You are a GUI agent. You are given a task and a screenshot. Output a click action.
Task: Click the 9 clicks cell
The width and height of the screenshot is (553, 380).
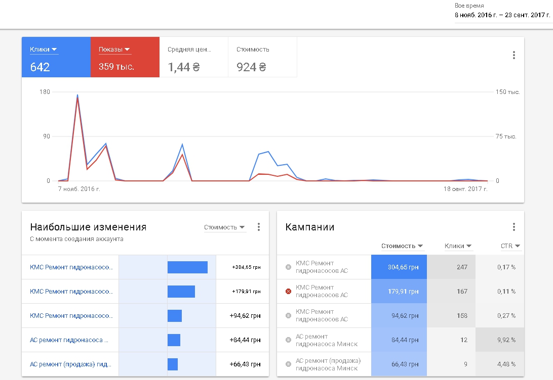click(x=451, y=364)
